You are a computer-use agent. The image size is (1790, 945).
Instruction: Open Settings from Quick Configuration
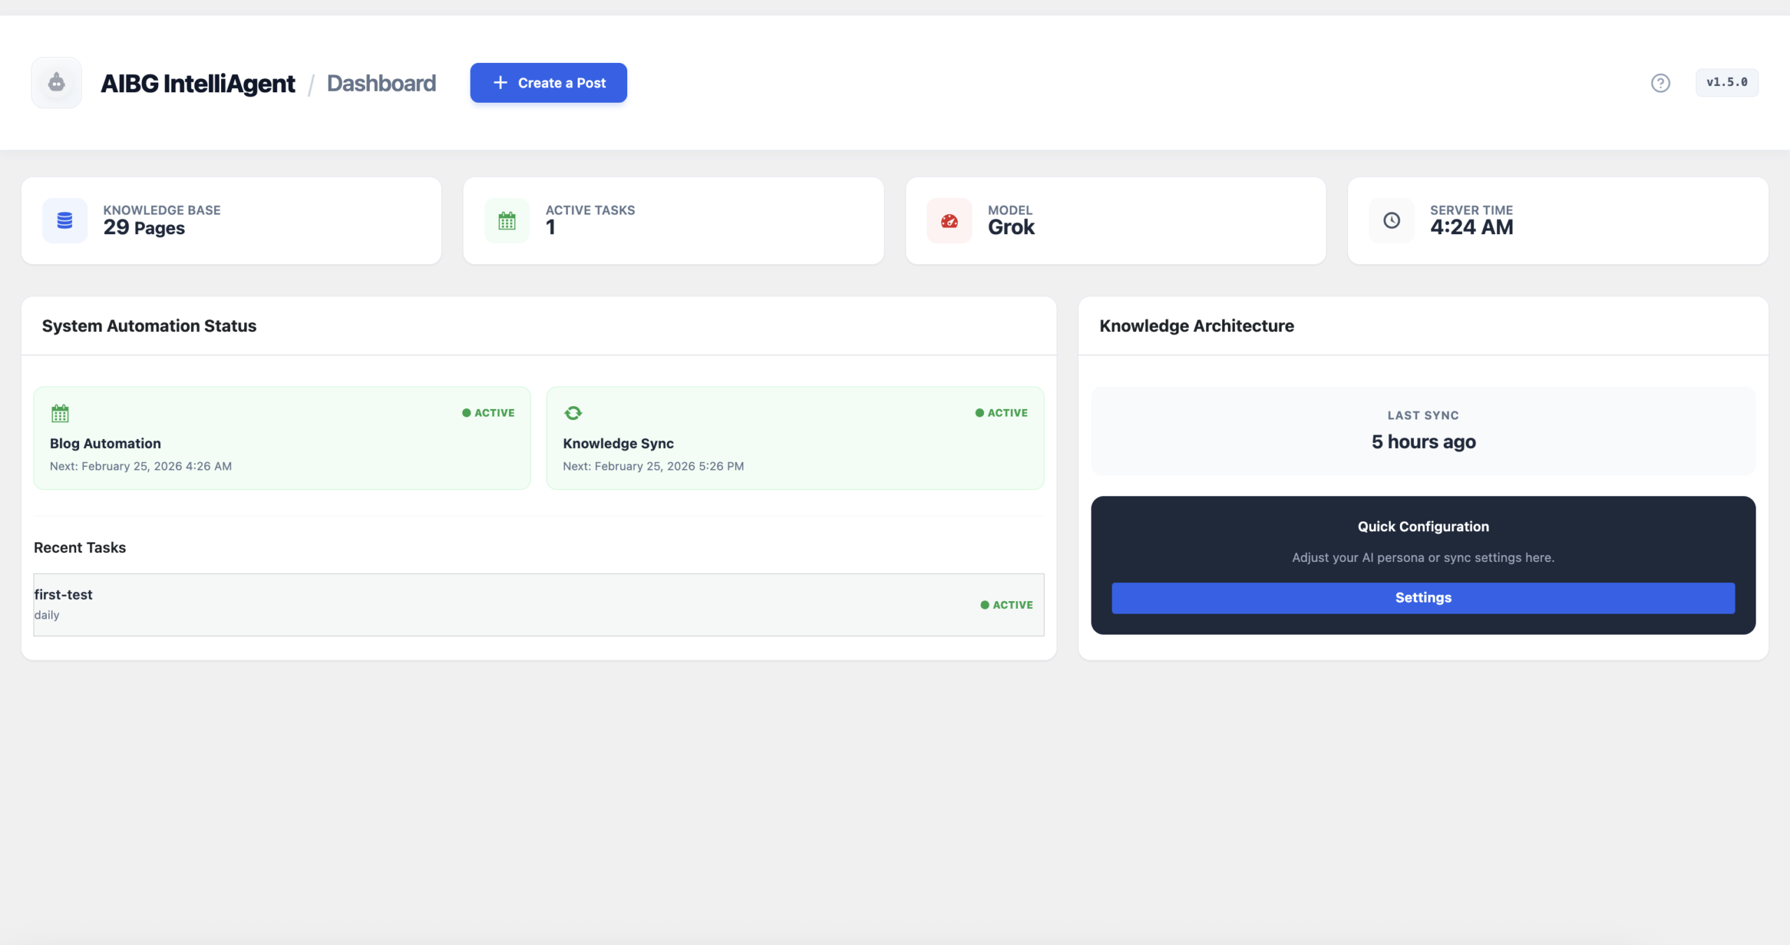click(x=1423, y=598)
